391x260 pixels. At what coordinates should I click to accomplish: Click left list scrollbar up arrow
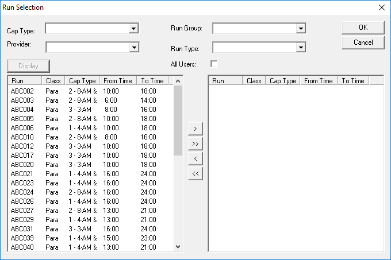[178, 81]
